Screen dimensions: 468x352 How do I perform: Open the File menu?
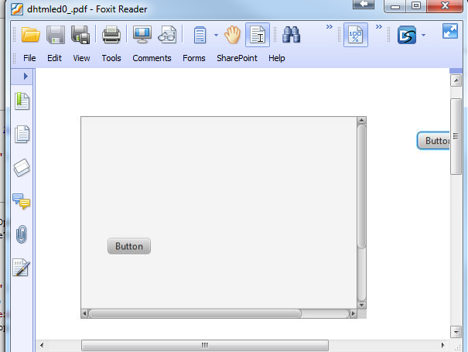pos(29,58)
